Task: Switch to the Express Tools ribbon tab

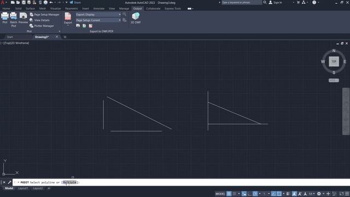Action: tap(173, 9)
